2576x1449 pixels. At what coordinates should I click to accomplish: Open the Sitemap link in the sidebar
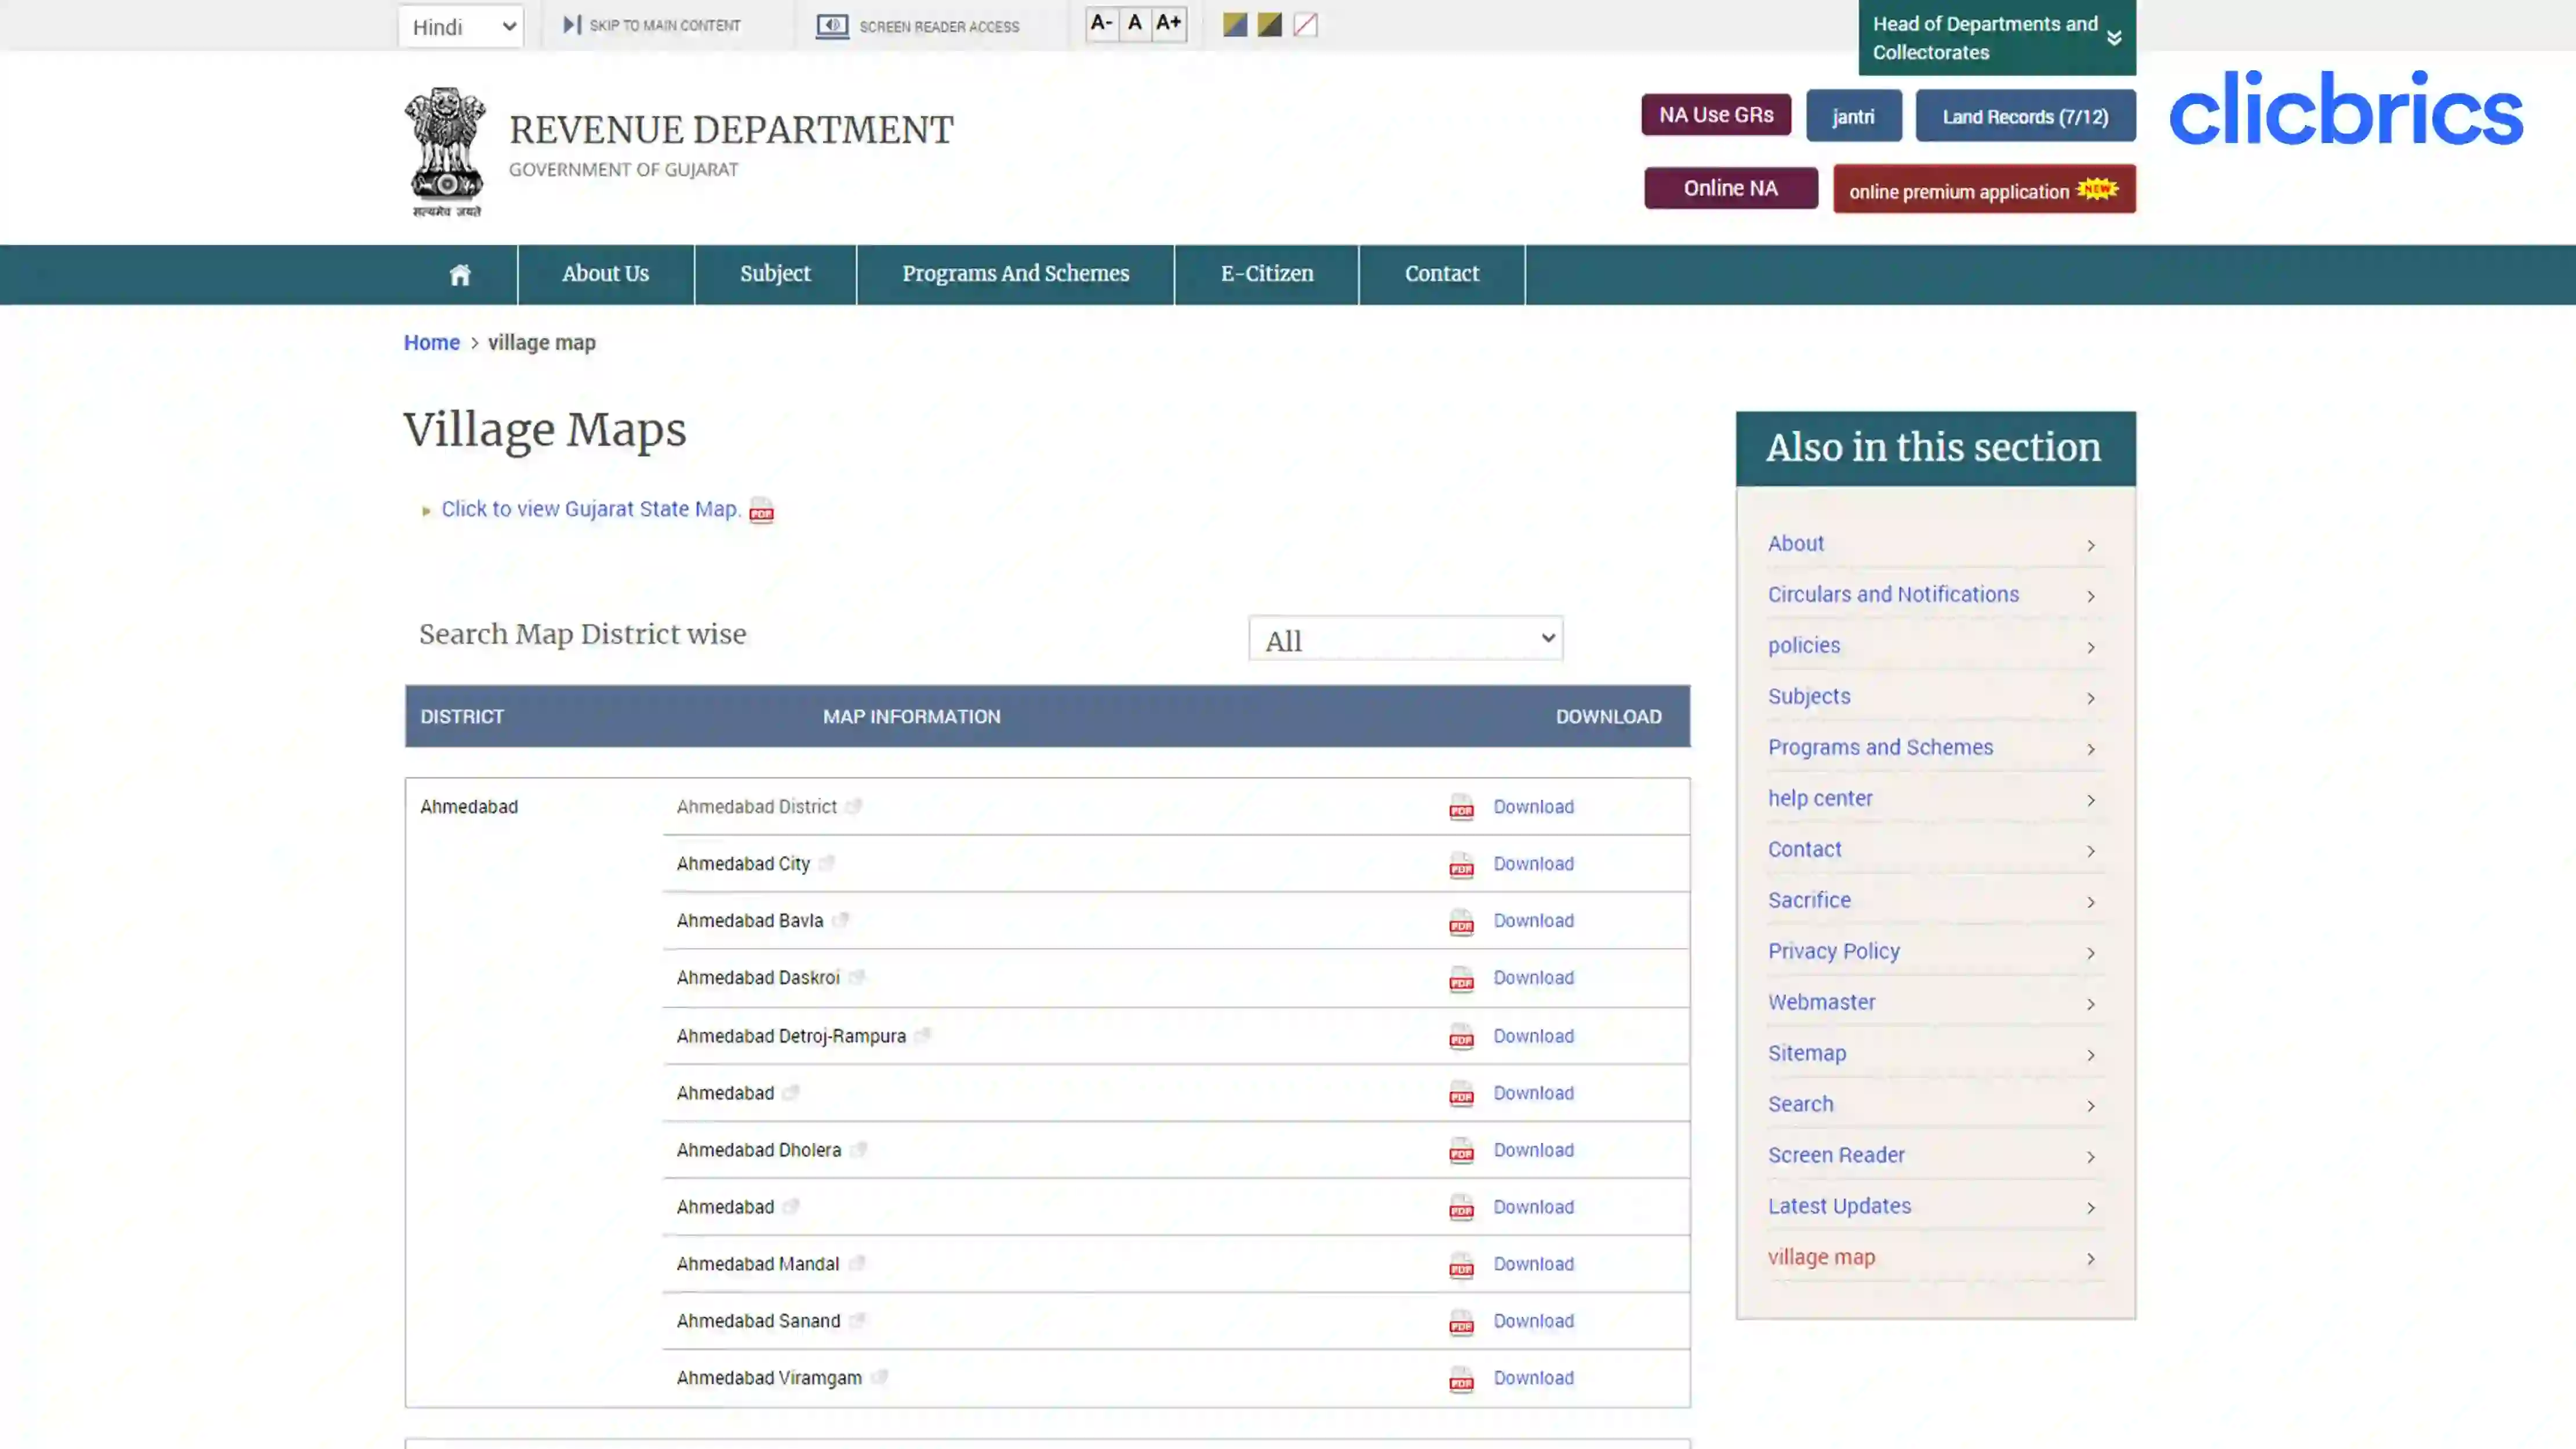1807,1053
